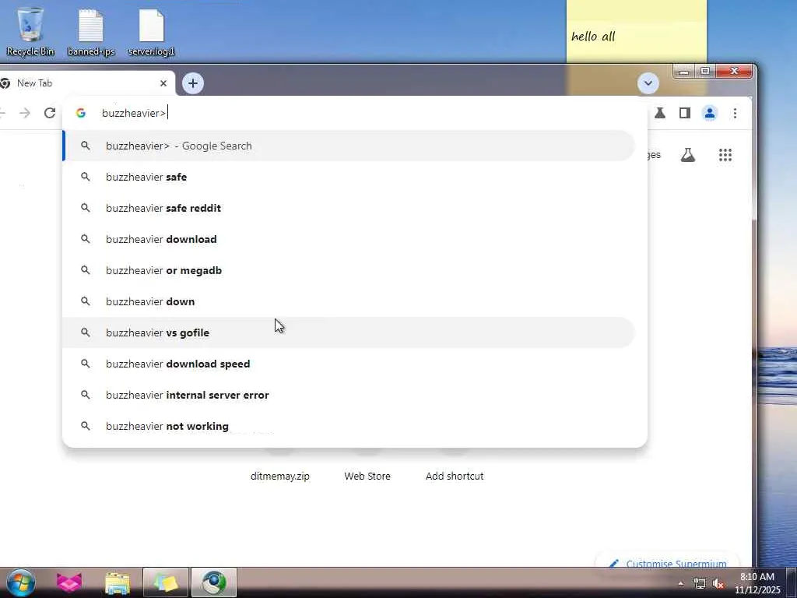The width and height of the screenshot is (797, 598).
Task: Click search icon beside 'buzzheavier safe'
Action: [x=86, y=177]
